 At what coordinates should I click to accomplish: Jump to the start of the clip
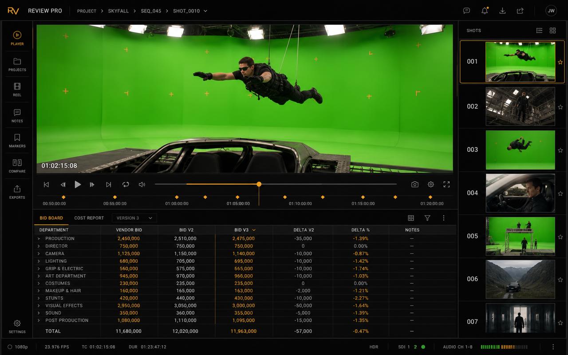tap(46, 185)
